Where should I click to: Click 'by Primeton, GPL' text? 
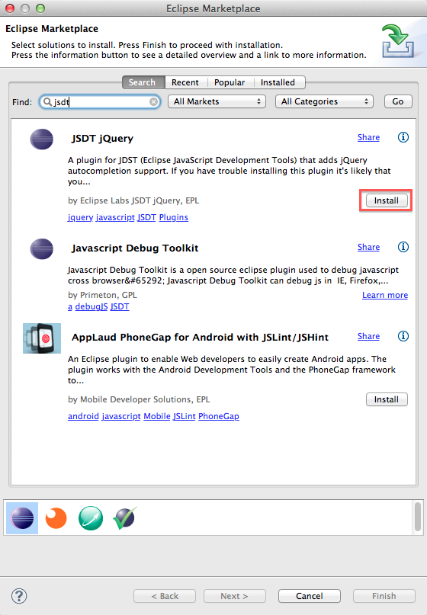point(102,295)
